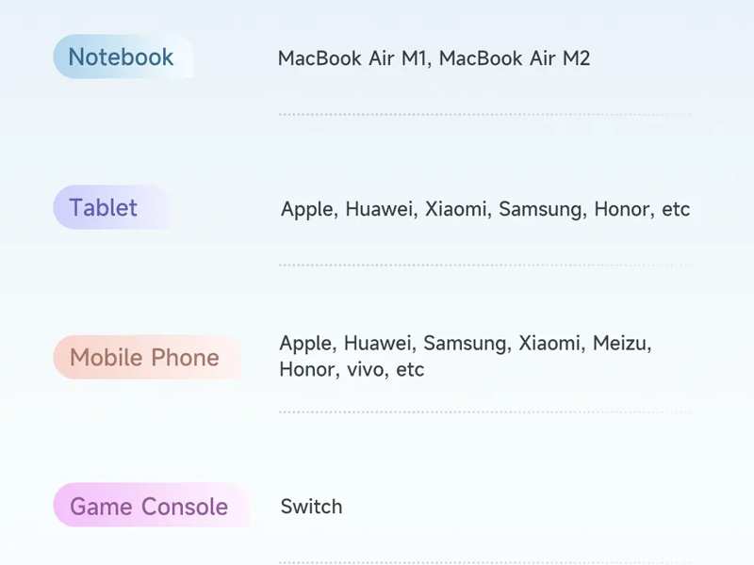Select Huawei in the Mobile Phone row
754x565 pixels.
[x=378, y=343]
